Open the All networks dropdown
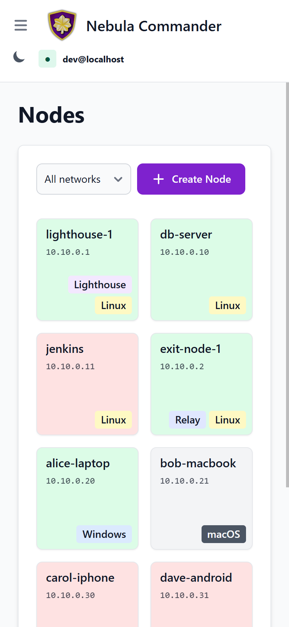This screenshot has height=627, width=289. [x=84, y=179]
